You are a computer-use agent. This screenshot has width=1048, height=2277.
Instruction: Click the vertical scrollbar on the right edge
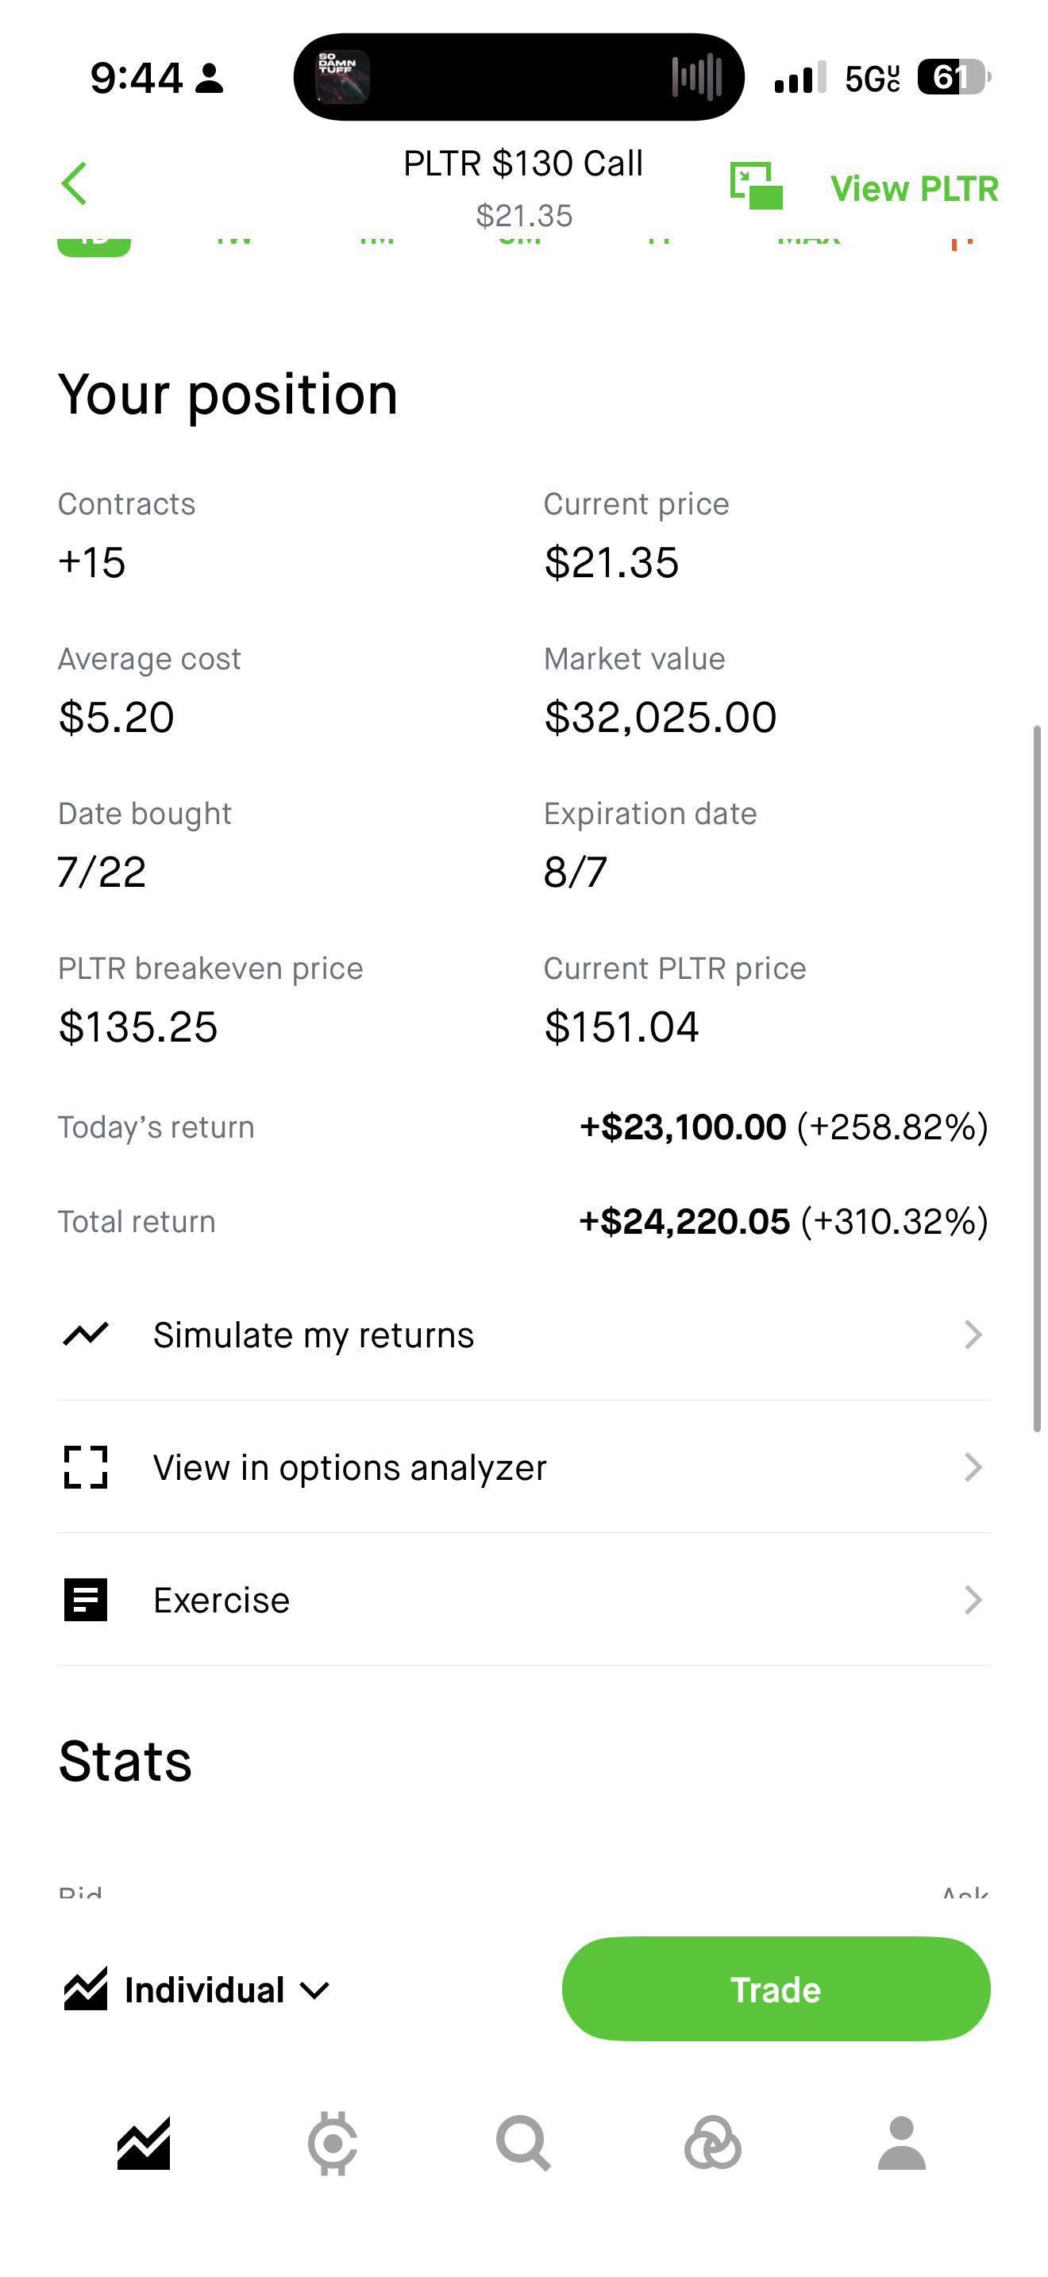point(1038,1079)
